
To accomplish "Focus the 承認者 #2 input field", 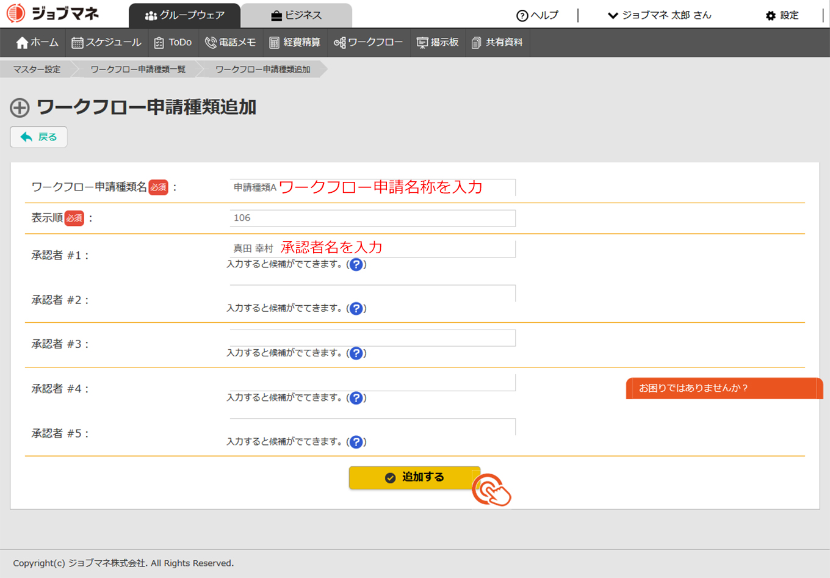I will (372, 293).
